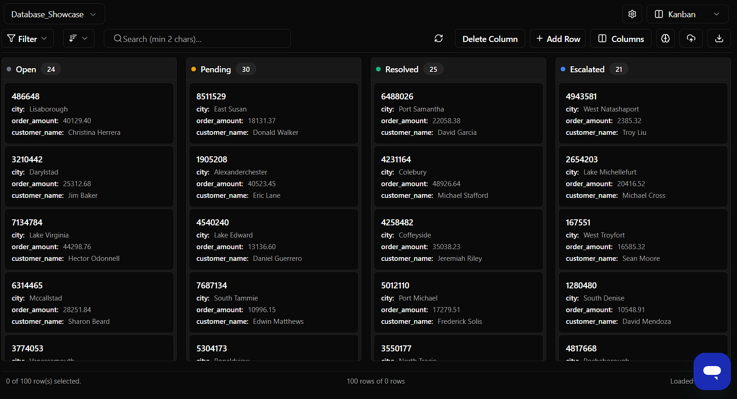Click the cloud upload icon
This screenshot has height=399, width=737.
(x=691, y=39)
